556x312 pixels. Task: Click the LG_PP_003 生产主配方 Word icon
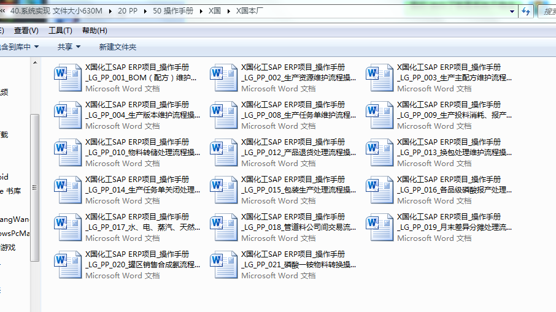pyautogui.click(x=379, y=78)
